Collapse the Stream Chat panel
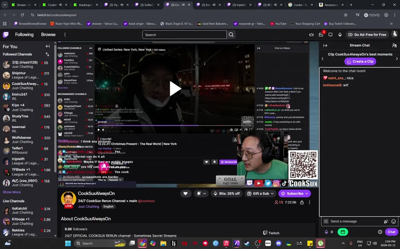 [x=325, y=45]
